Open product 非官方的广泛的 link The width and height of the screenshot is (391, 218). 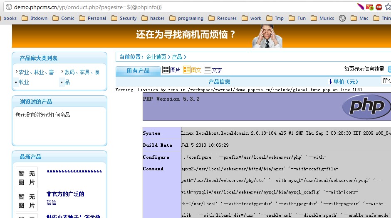65,194
